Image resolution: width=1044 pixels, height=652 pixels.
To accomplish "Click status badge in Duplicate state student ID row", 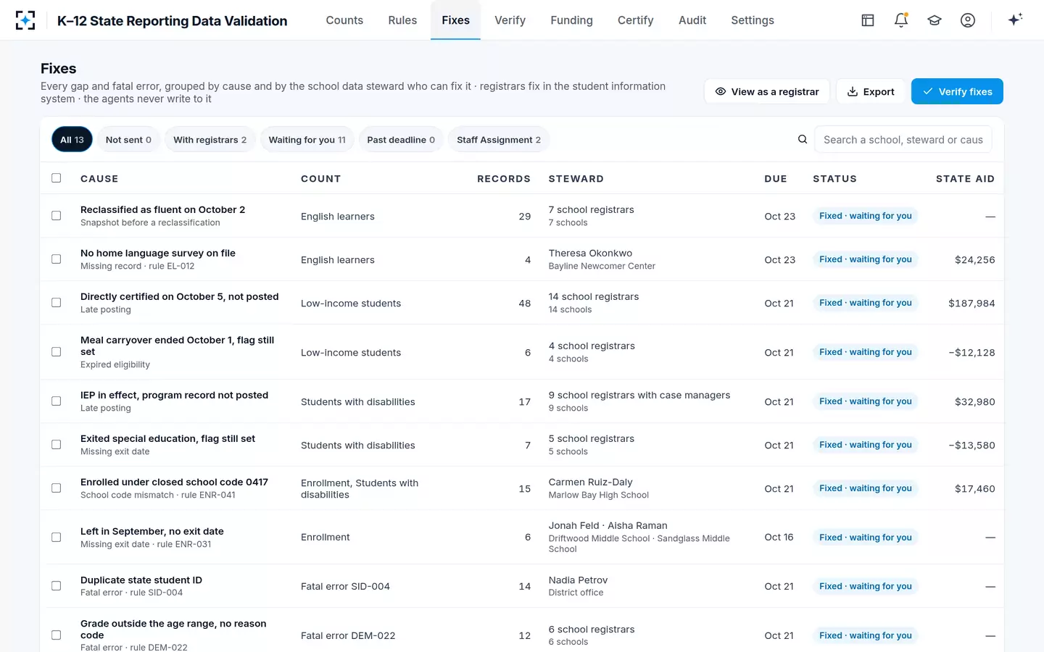I will [x=866, y=586].
